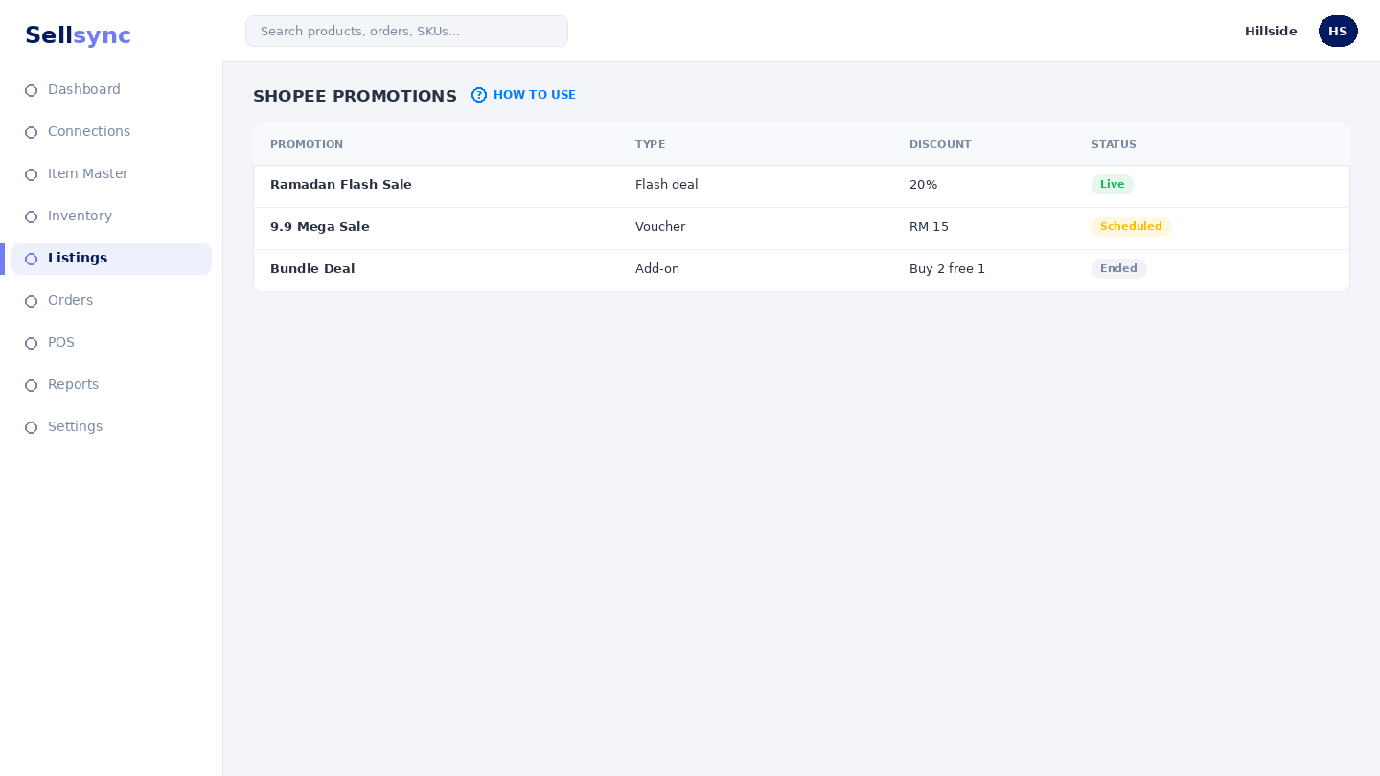Image resolution: width=1380 pixels, height=776 pixels.
Task: Click the Voucher type cell
Action: 660,227
